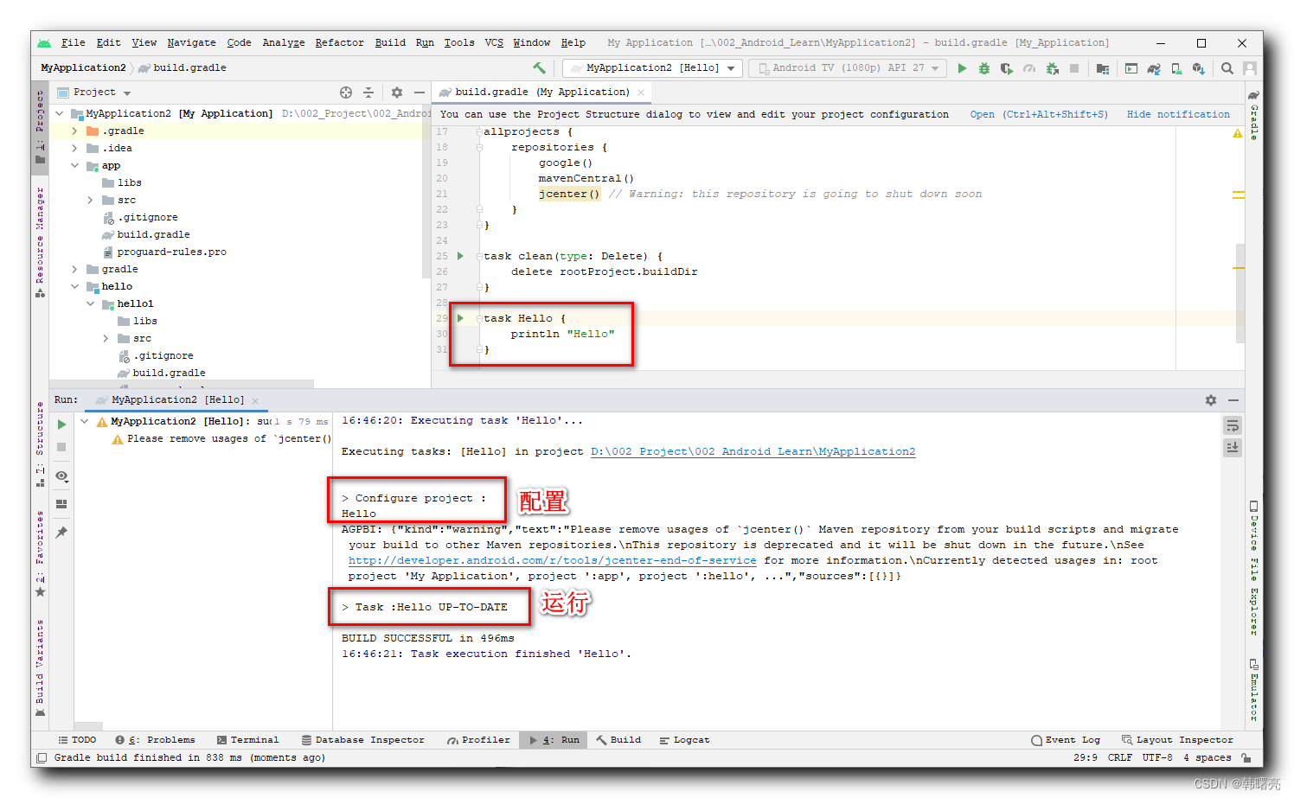Viewport: 1294px width, 798px height.
Task: Open Run panel settings gear
Action: pos(1211,400)
